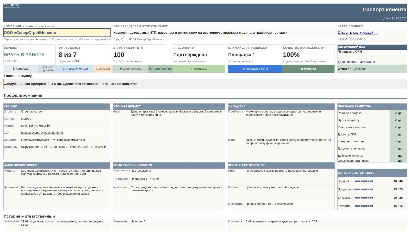Image resolution: width=409 pixels, height=239 pixels.
Task: Toggle 'Путь к бюджету' quality mark
Action: coord(398,120)
